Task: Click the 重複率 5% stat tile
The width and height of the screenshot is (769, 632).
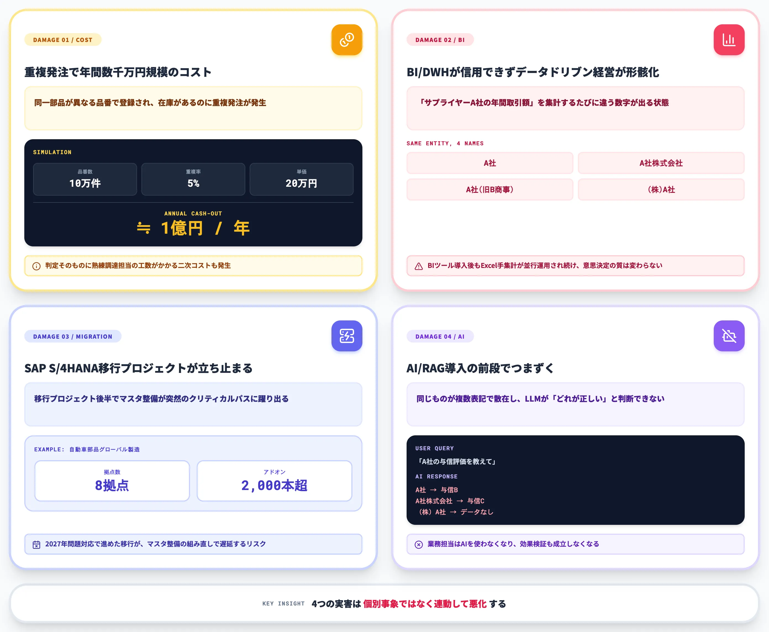Action: point(193,179)
